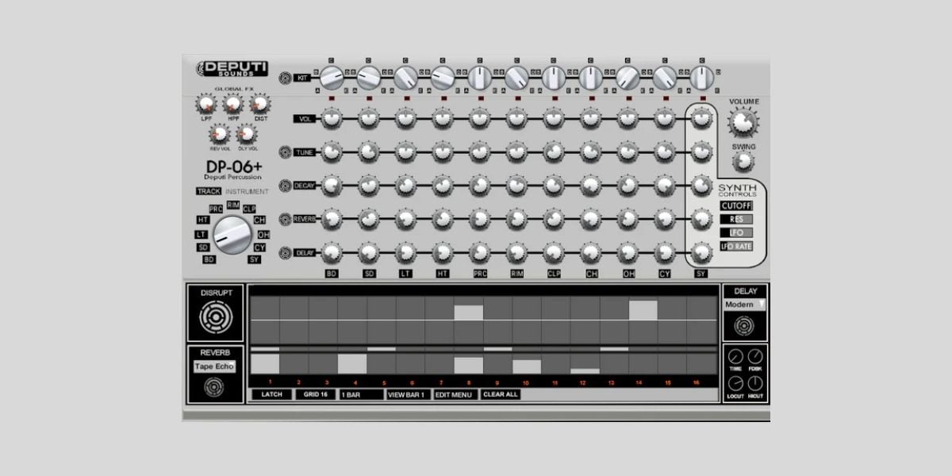The height and width of the screenshot is (476, 952).
Task: Select the SY track label on the dial
Action: click(x=254, y=259)
